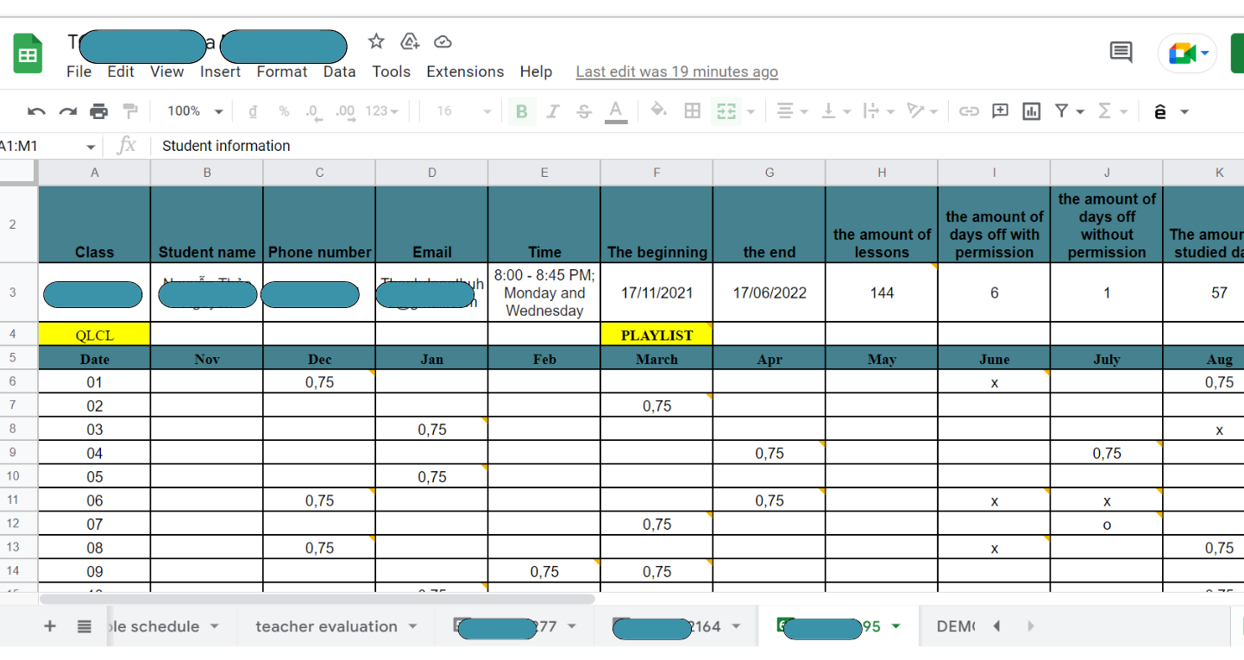Open the all sheets list
1244x660 pixels.
pos(84,626)
